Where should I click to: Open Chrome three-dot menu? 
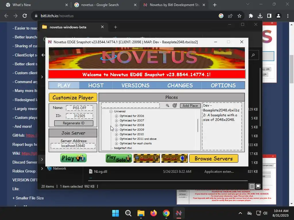coord(288,16)
